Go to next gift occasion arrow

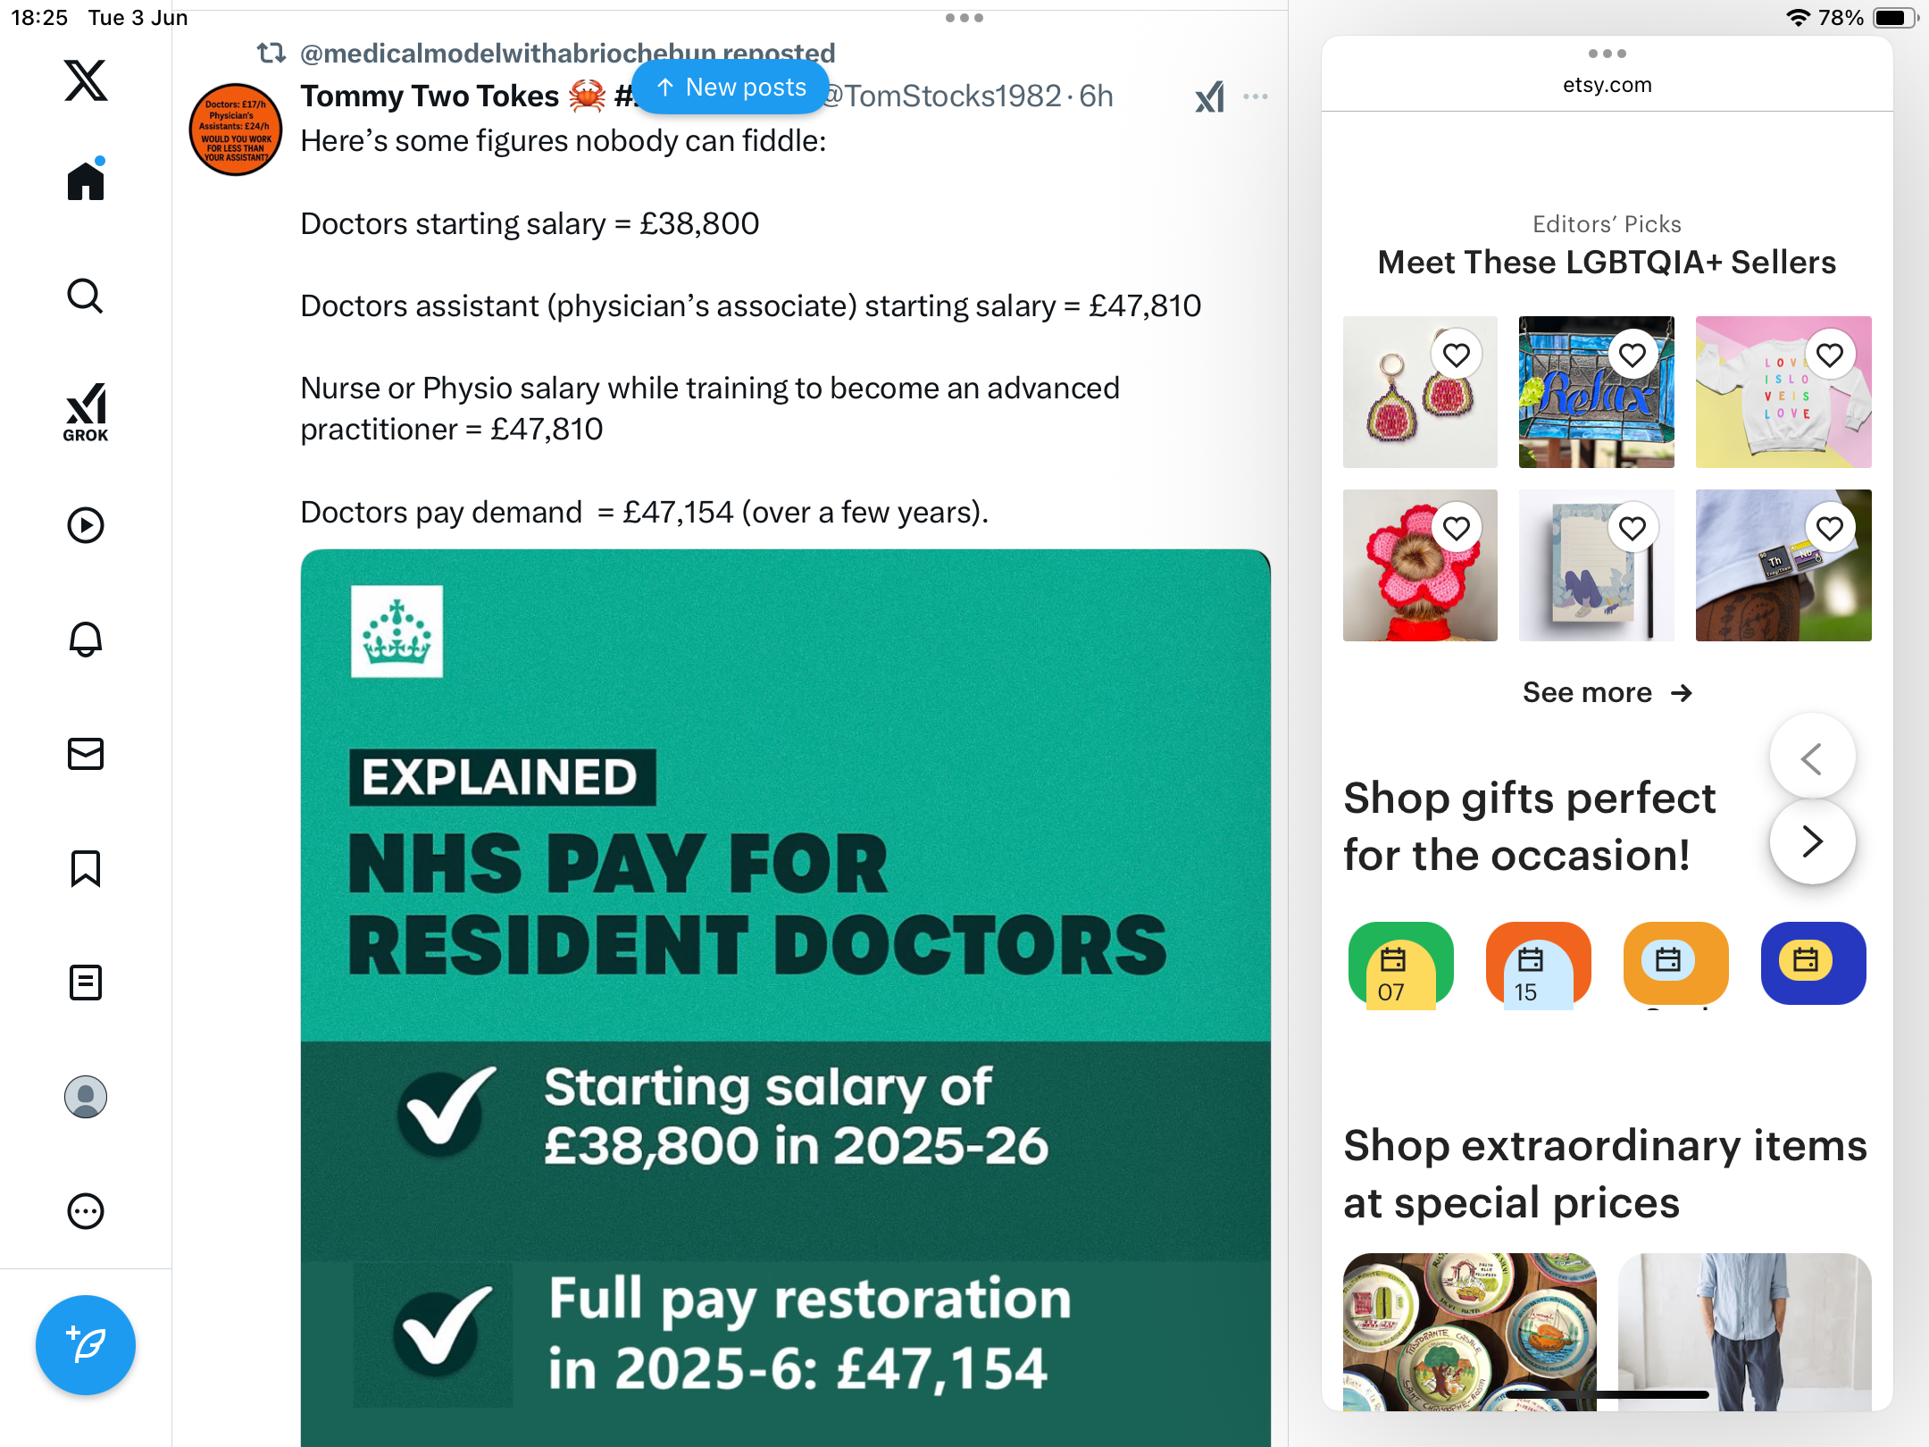point(1812,841)
